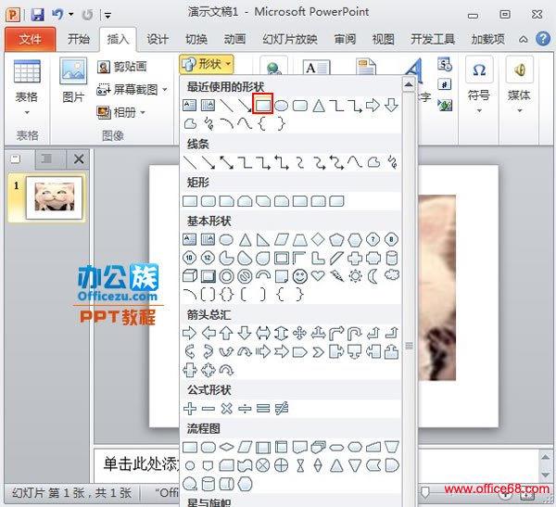The image size is (556, 507).
Task: Insert a Table from the ribbon
Action: 27,87
